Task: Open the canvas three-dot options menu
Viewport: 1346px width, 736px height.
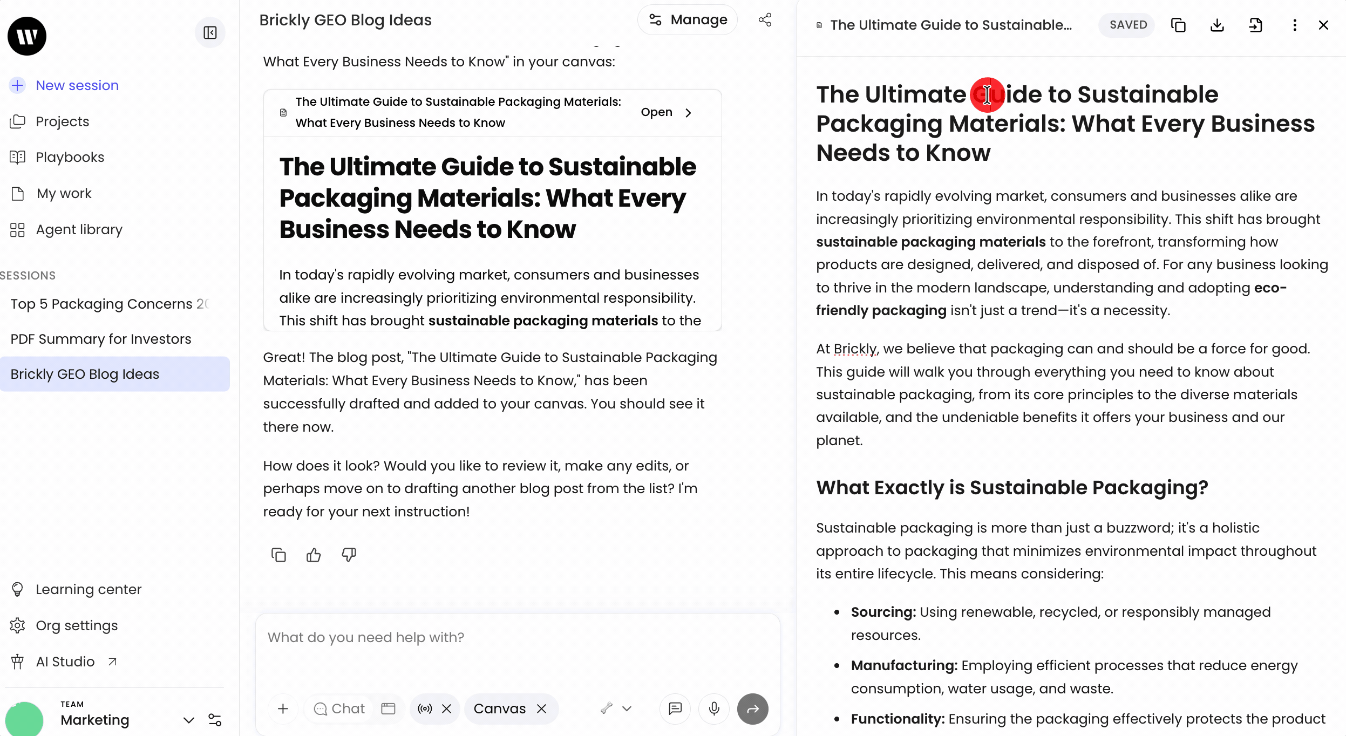Action: [x=1294, y=25]
